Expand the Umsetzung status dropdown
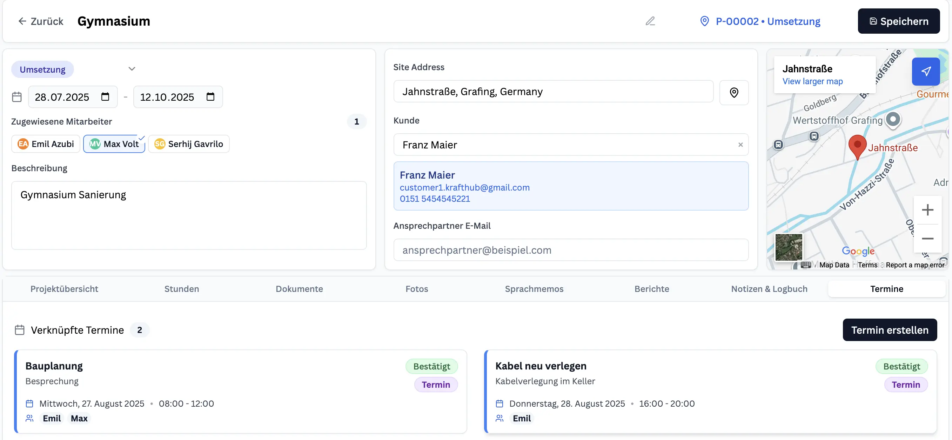This screenshot has height=440, width=952. 132,69
